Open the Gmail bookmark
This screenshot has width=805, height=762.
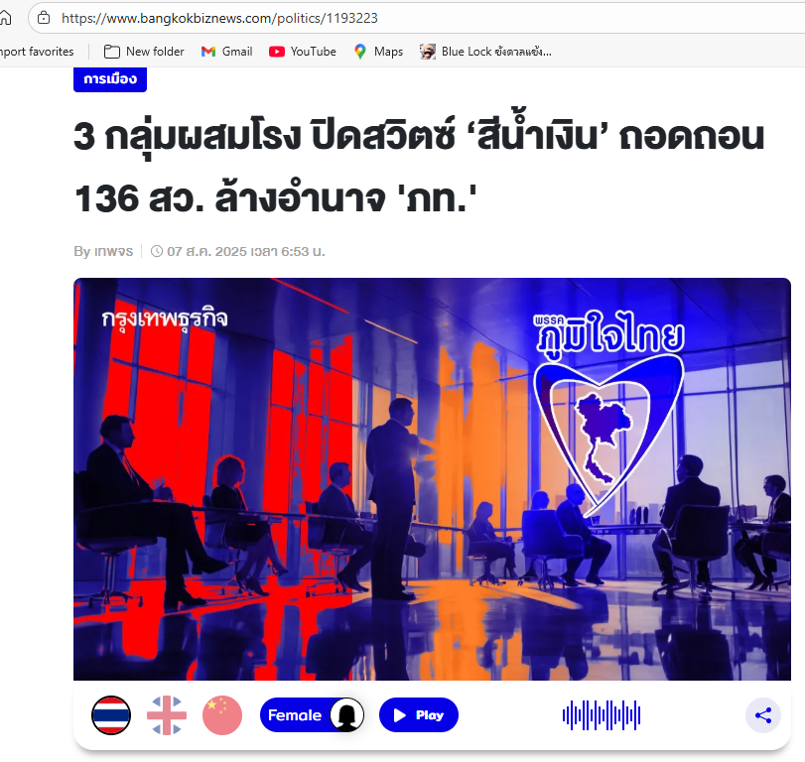coord(227,52)
